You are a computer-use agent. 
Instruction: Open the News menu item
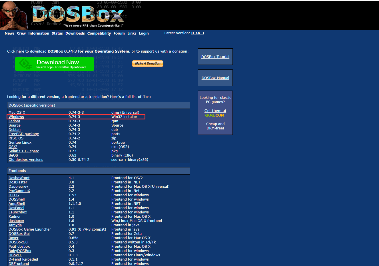9,33
